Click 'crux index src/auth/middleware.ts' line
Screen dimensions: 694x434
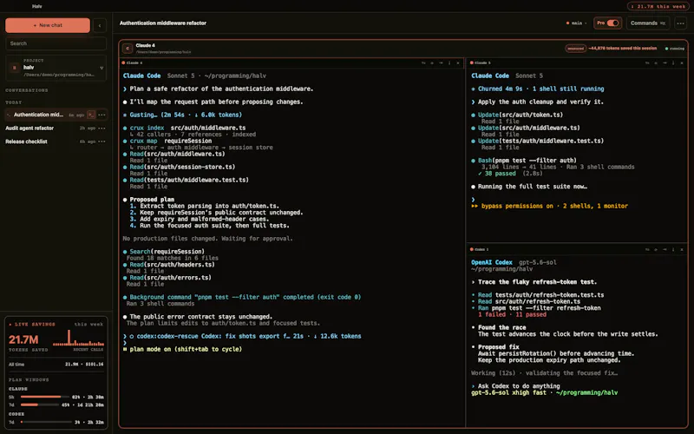tap(185, 128)
